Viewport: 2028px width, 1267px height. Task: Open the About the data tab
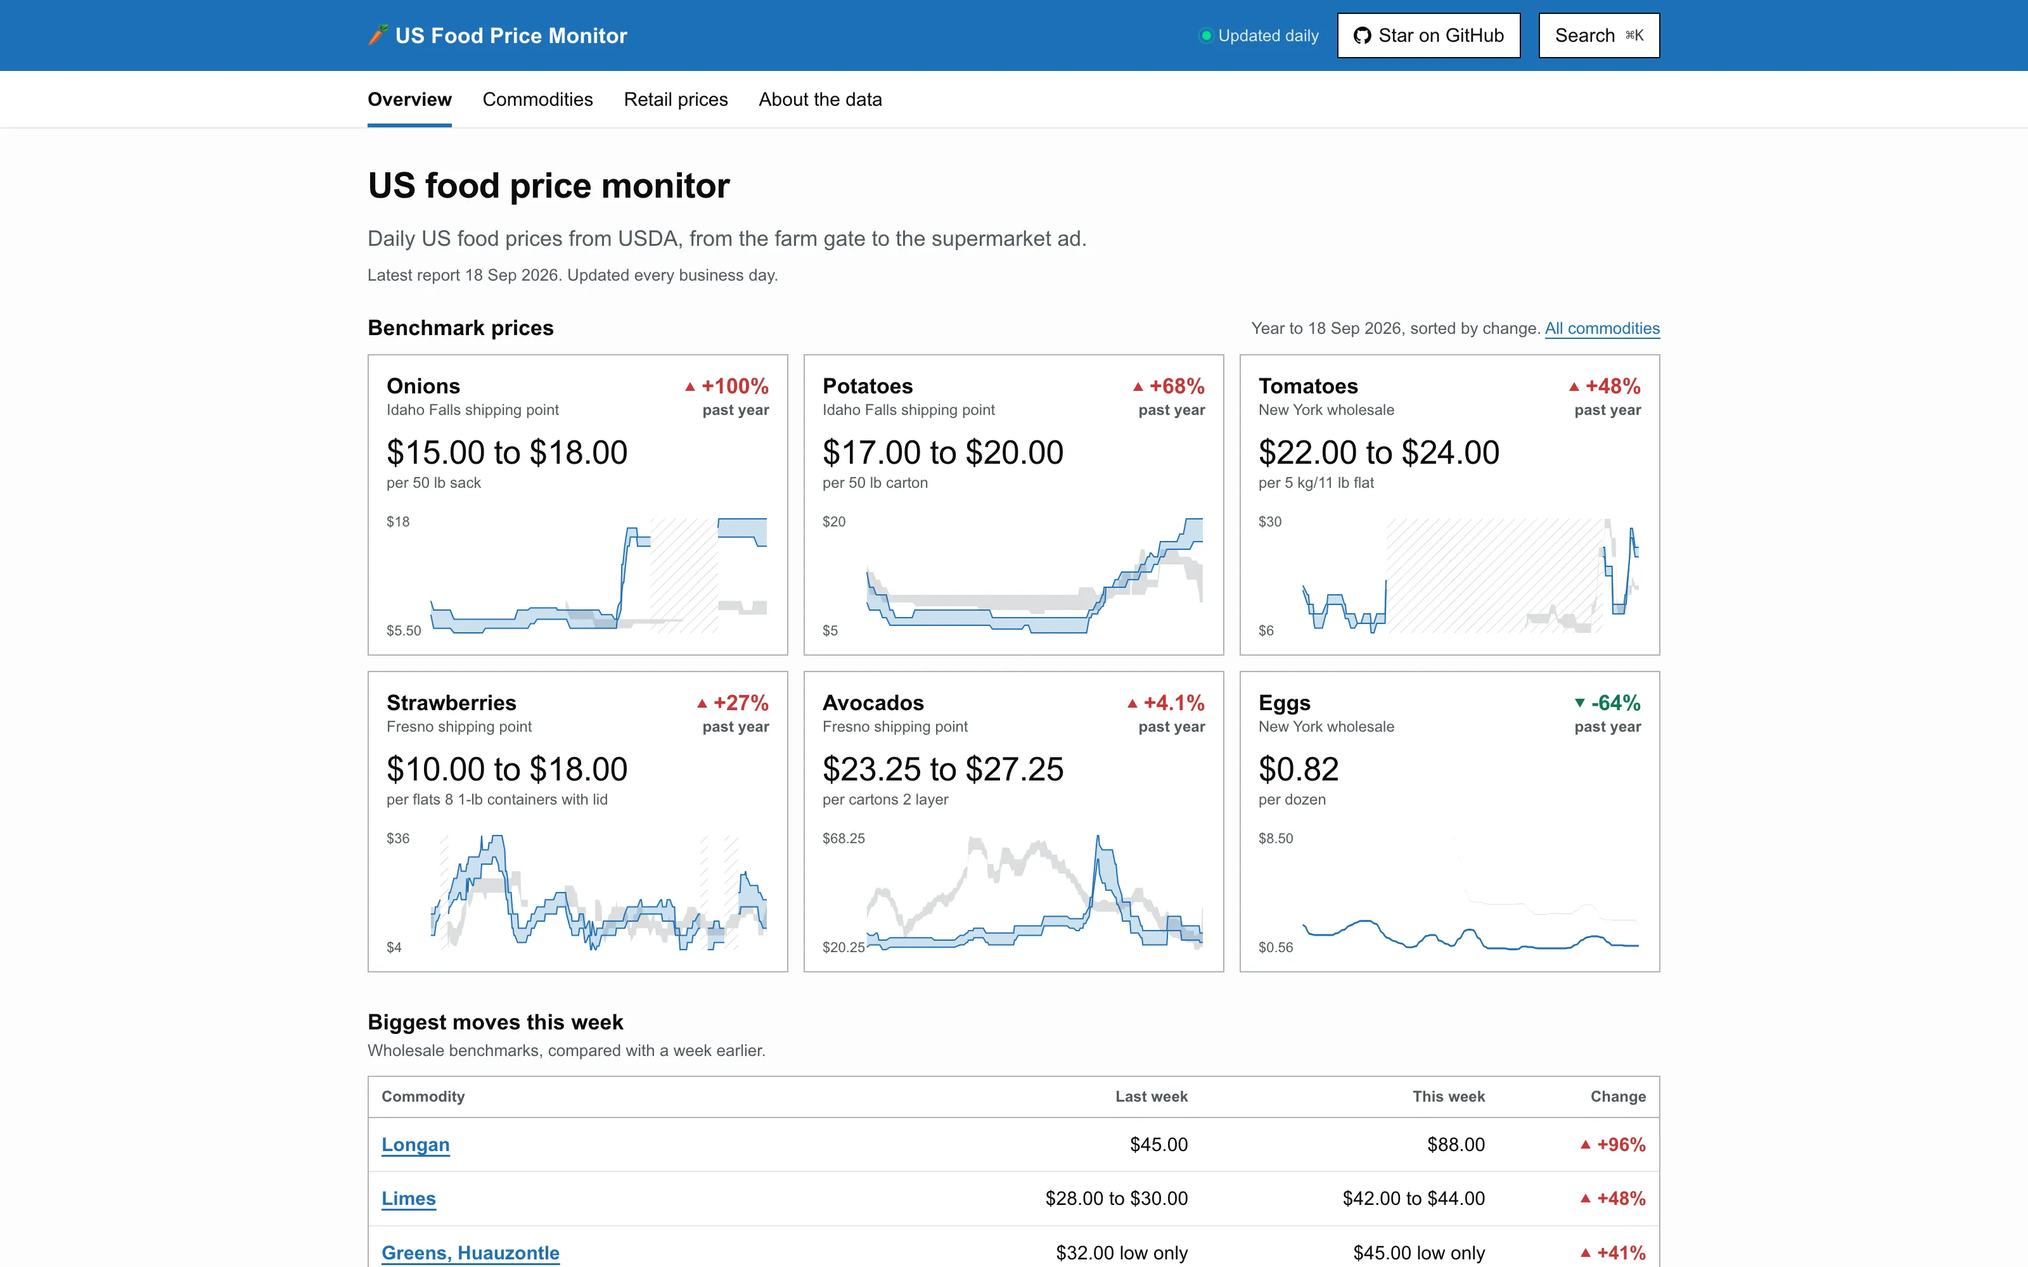(821, 99)
